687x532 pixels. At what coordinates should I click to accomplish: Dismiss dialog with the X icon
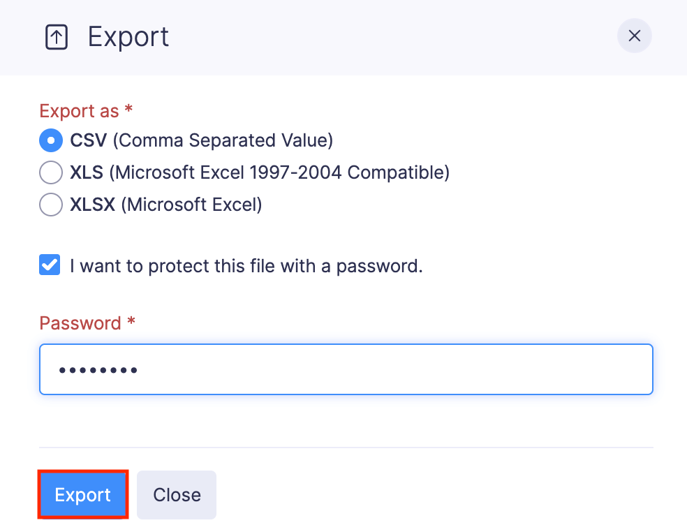tap(634, 36)
